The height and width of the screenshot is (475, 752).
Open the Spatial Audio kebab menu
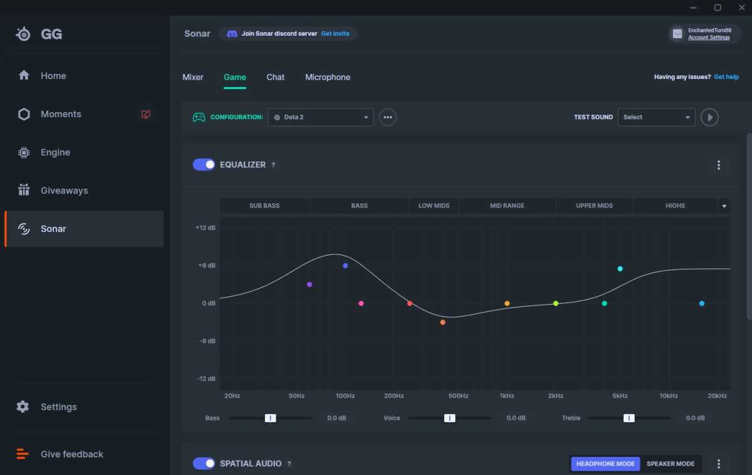coord(719,464)
